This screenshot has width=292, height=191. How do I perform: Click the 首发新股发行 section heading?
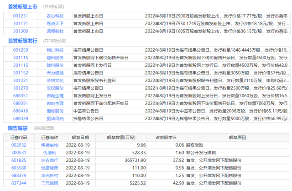22,41
